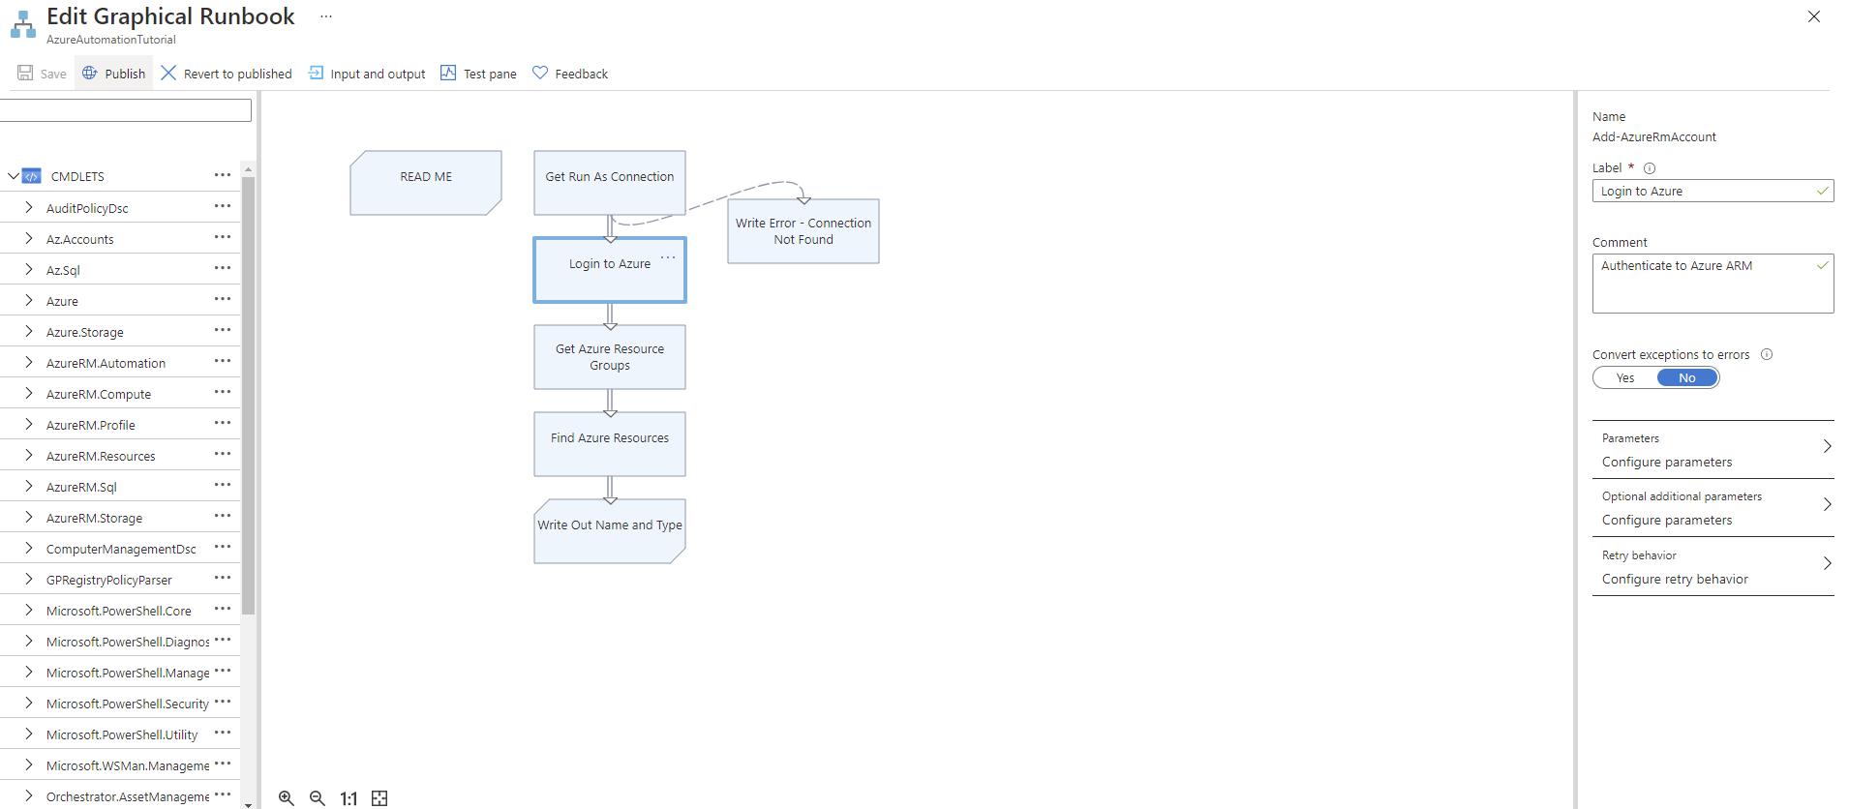Select Find Azure Resources activity
This screenshot has height=809, width=1849.
point(610,444)
